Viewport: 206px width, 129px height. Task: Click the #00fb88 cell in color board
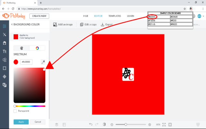181,17
